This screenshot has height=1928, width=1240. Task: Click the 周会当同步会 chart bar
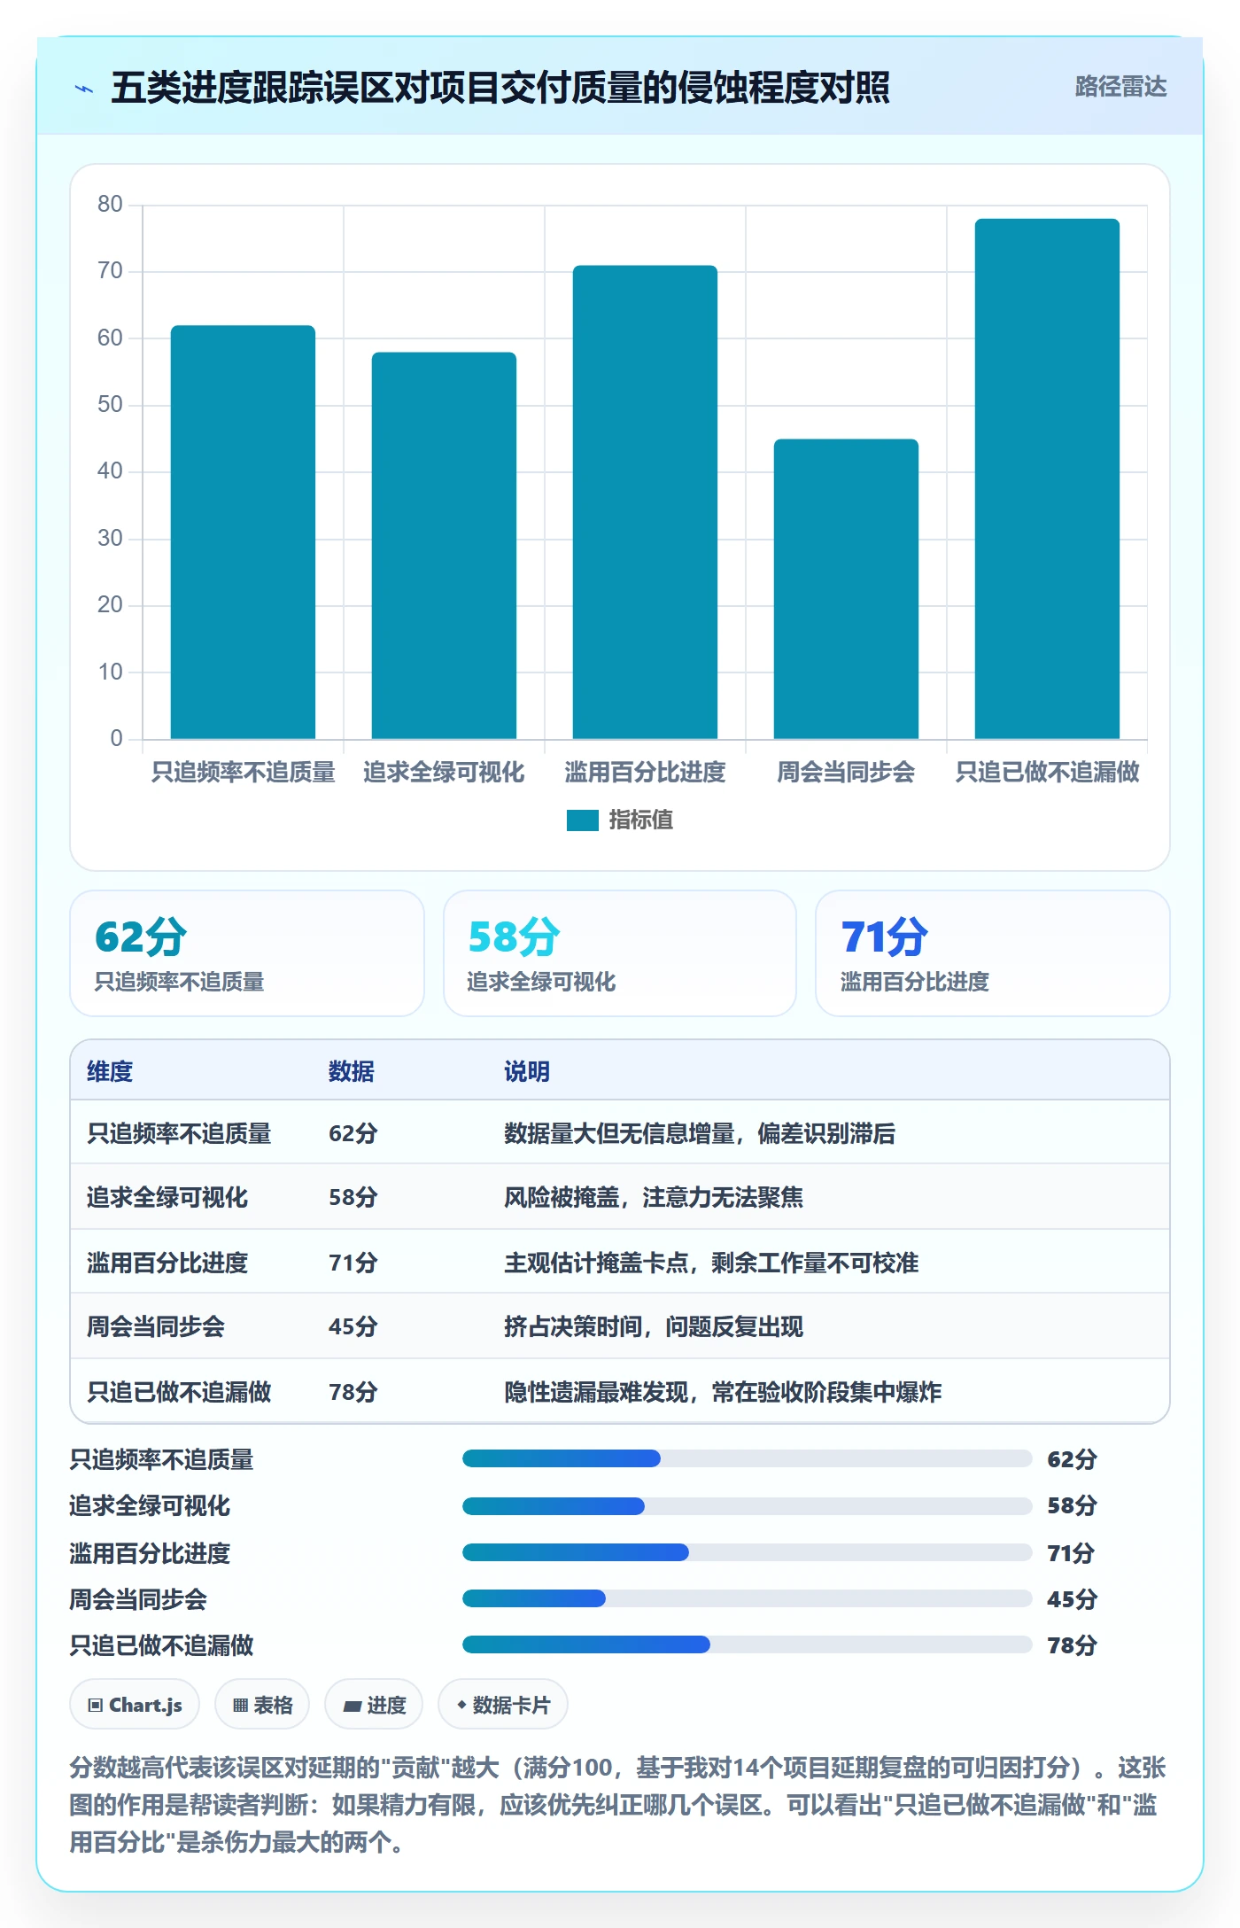[x=846, y=588]
